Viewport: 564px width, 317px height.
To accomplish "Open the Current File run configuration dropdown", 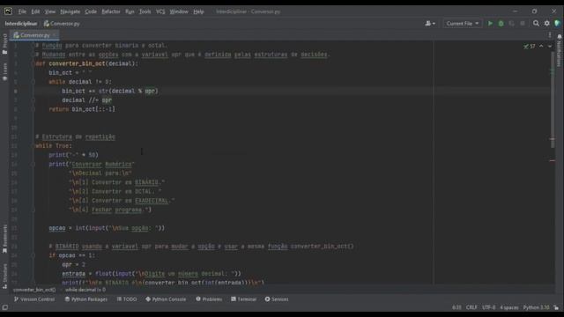I will [x=462, y=24].
